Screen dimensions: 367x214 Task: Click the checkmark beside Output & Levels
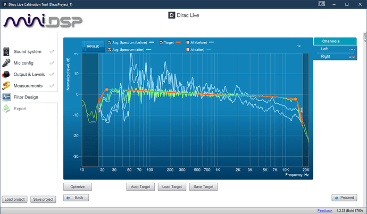click(52, 74)
